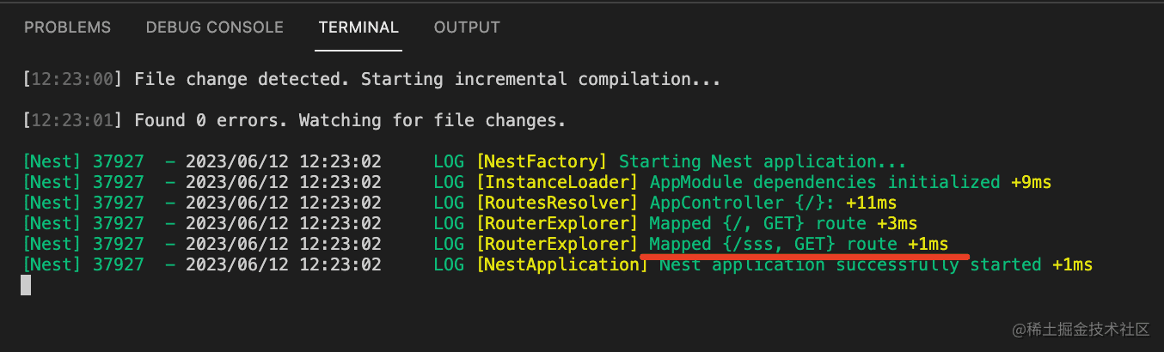Click the underlined "Mapped {/sss, GET}" text
1164x352 pixels.
(x=742, y=245)
